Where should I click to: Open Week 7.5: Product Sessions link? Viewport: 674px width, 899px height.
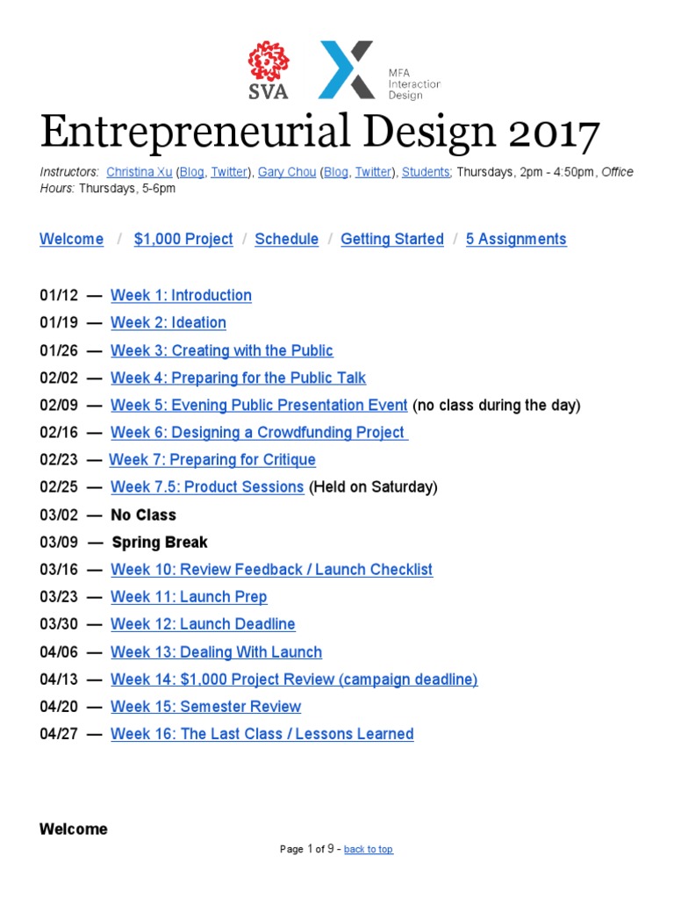207,486
